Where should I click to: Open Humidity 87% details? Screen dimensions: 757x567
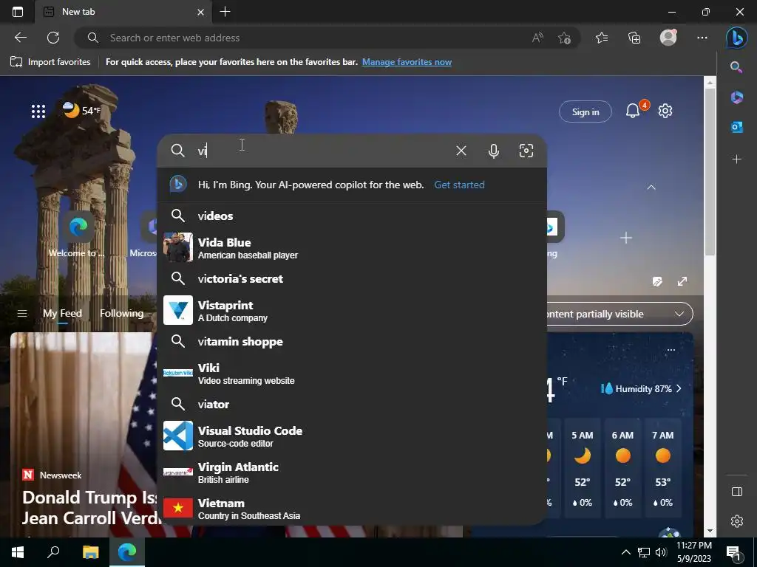(x=641, y=388)
